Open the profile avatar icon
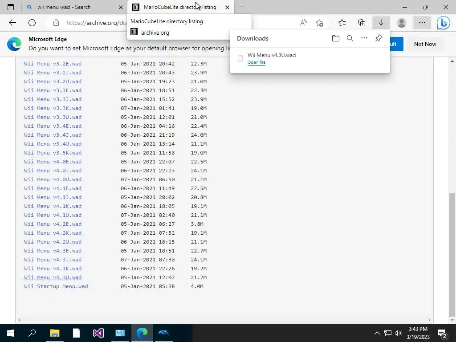456x342 pixels. coord(402,23)
